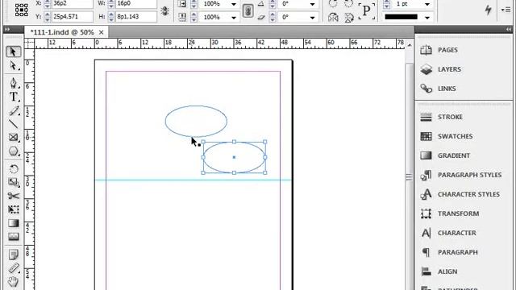The height and width of the screenshot is (290, 516).
Task: Open the stroke weight dropdown
Action: tap(427, 4)
